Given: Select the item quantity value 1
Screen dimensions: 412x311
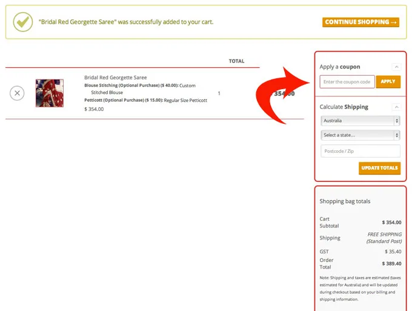Looking at the screenshot, I should 219,93.
